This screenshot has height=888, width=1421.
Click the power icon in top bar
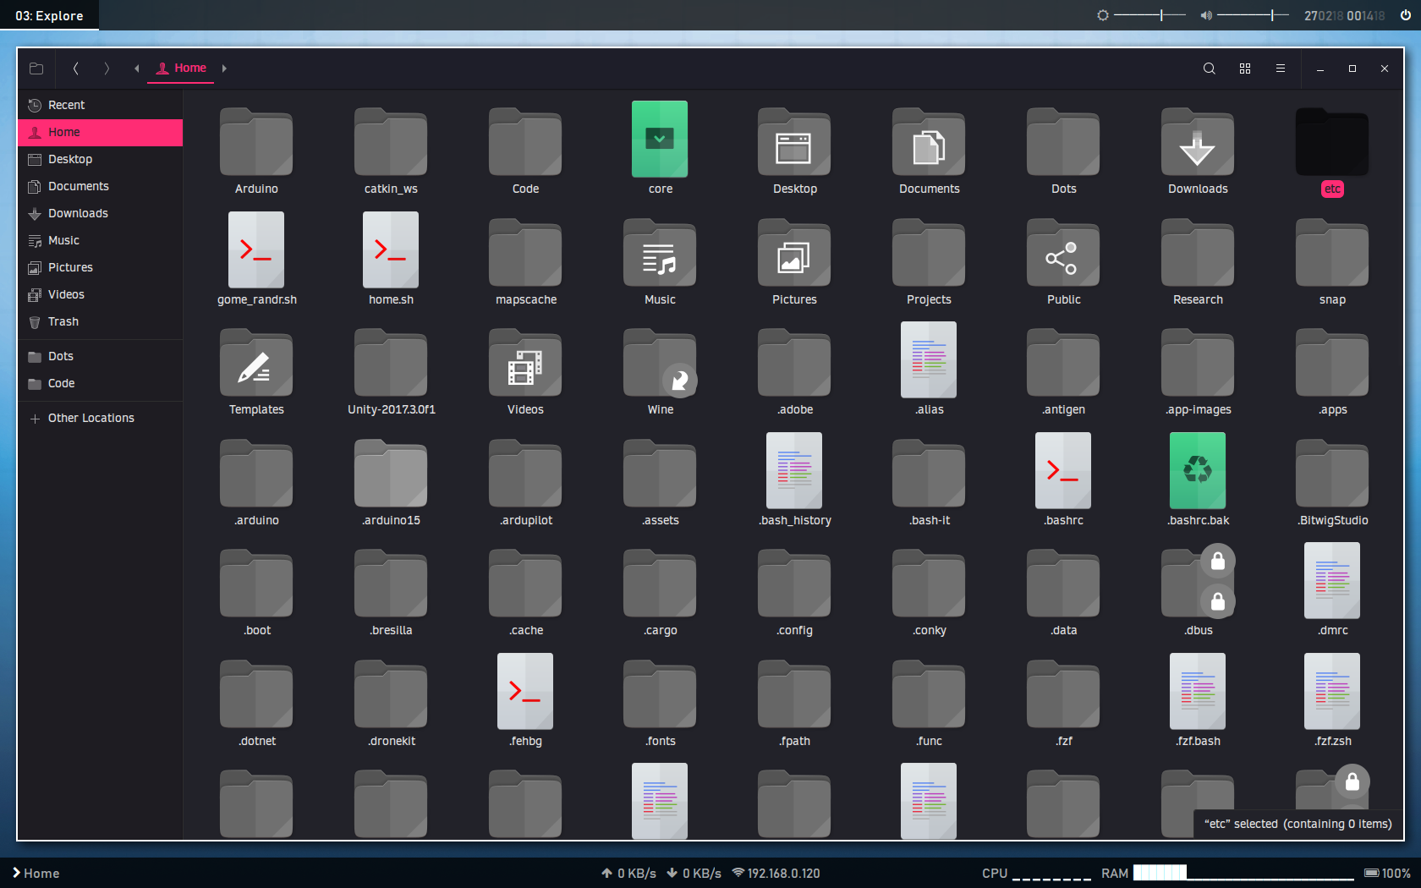click(x=1405, y=15)
